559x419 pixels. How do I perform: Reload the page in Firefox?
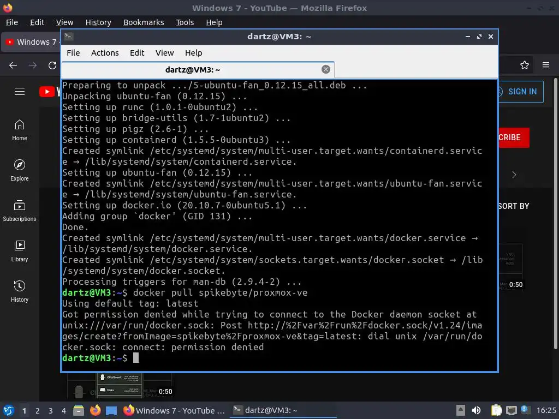pos(52,65)
